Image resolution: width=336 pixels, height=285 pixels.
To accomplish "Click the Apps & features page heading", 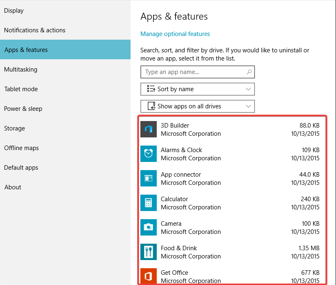I will coord(174,16).
